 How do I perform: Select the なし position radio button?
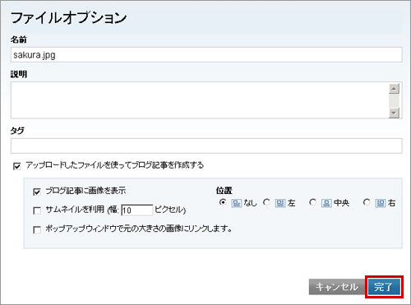coord(223,202)
